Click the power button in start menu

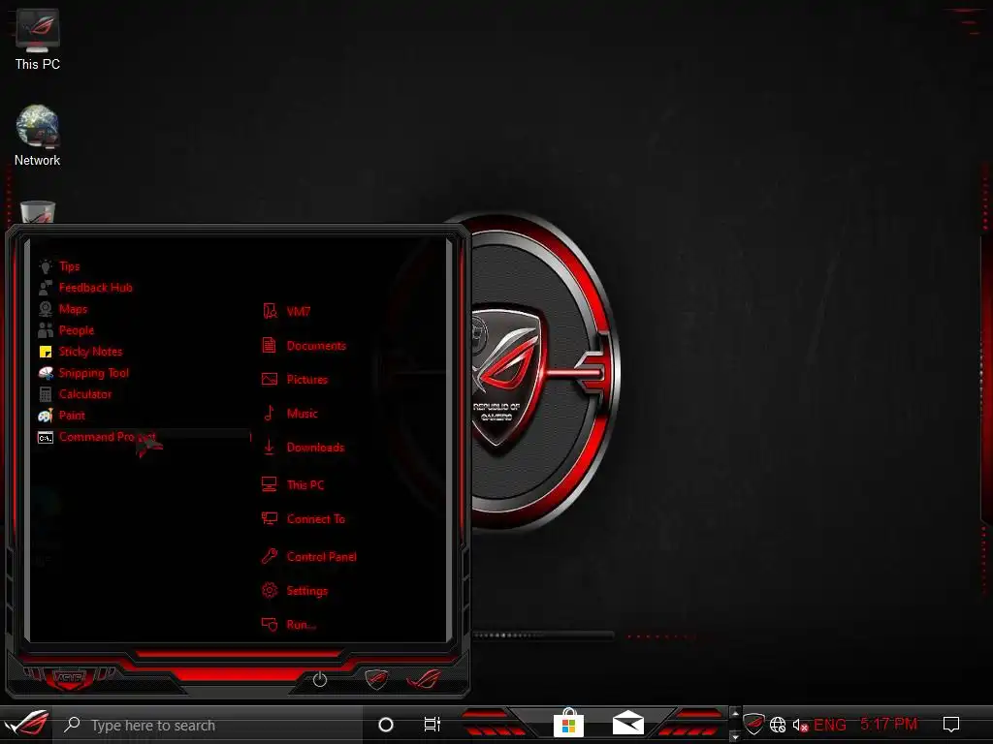coord(320,679)
